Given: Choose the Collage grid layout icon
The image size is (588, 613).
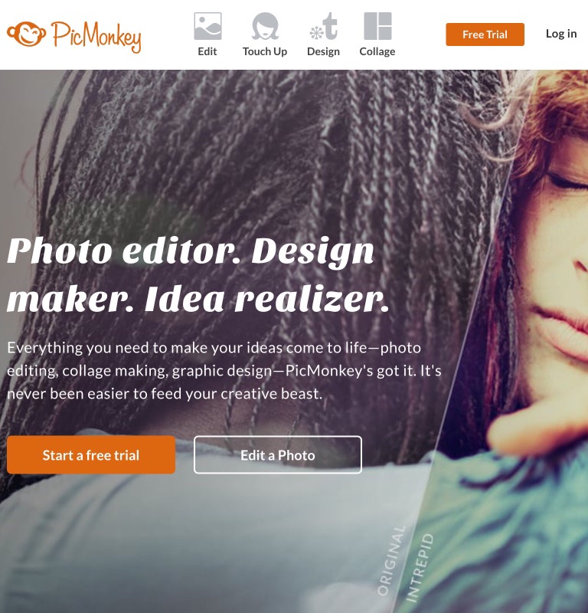Looking at the screenshot, I should 377,26.
